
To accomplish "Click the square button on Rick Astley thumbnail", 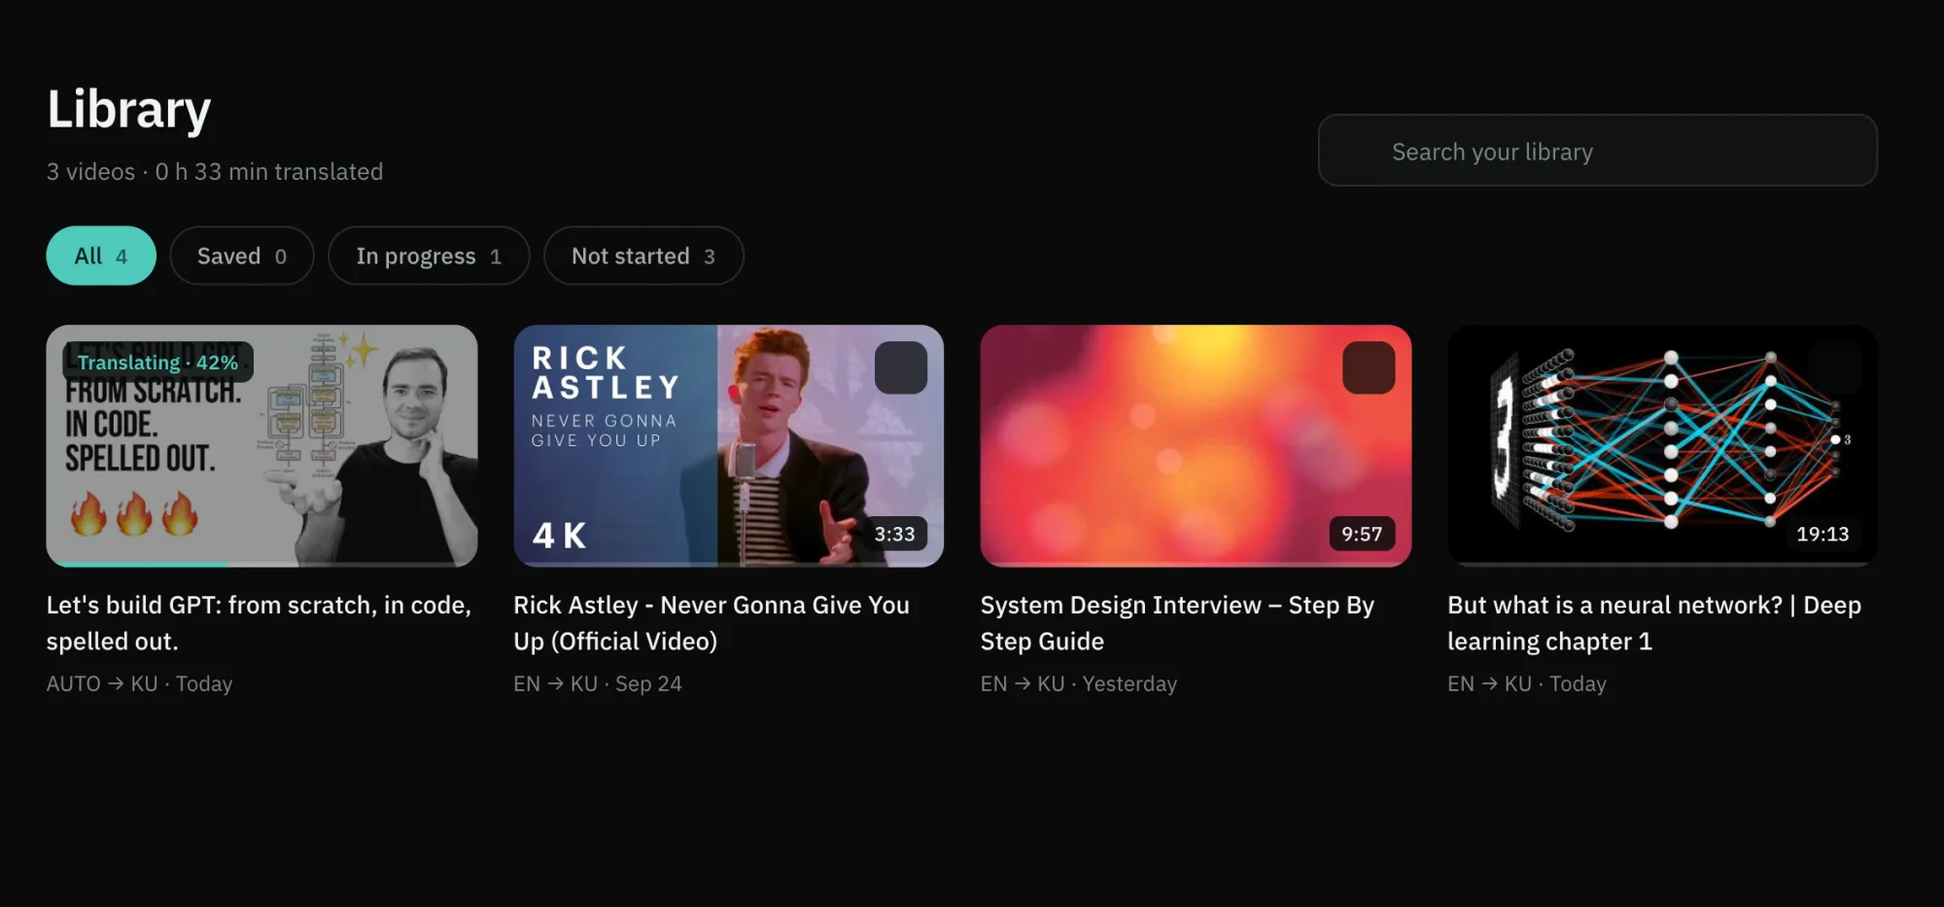I will (901, 367).
